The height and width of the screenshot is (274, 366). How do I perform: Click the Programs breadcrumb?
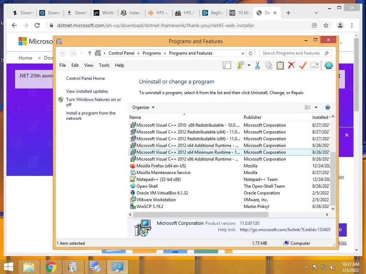[x=152, y=54]
